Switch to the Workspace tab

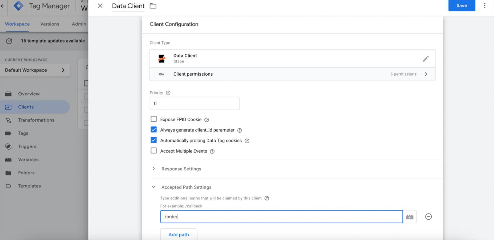[x=17, y=24]
